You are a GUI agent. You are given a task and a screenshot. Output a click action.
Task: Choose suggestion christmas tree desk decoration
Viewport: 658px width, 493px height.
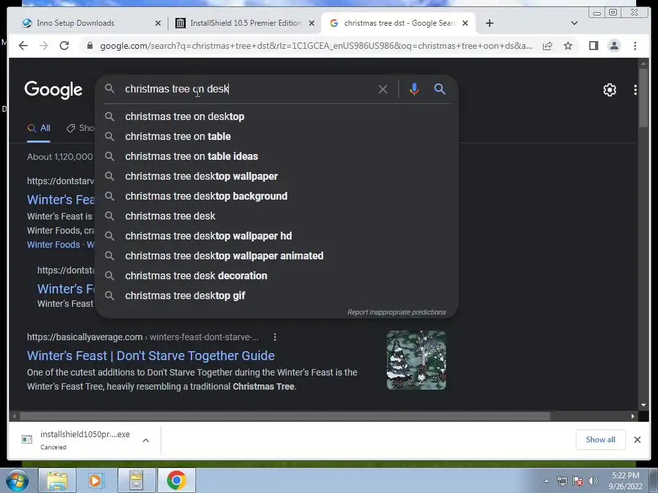(x=277, y=276)
